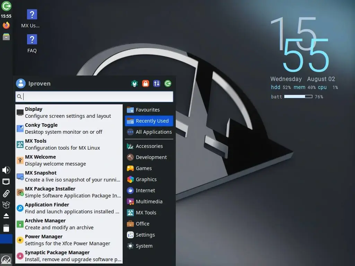
Task: Open Power Manager
Action: (69, 240)
